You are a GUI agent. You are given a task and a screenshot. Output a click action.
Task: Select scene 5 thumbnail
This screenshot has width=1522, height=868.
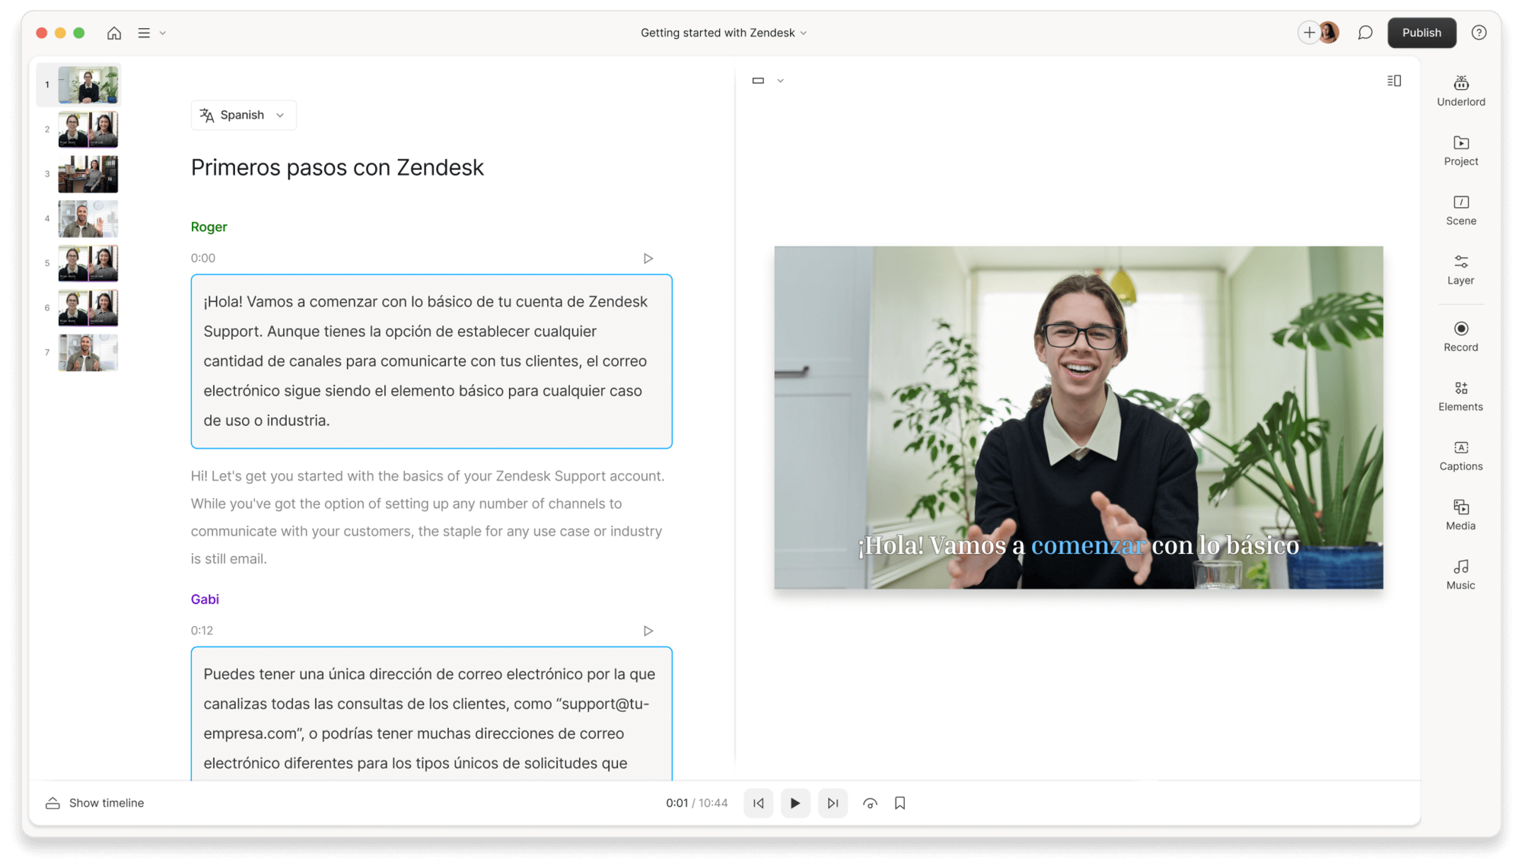88,263
